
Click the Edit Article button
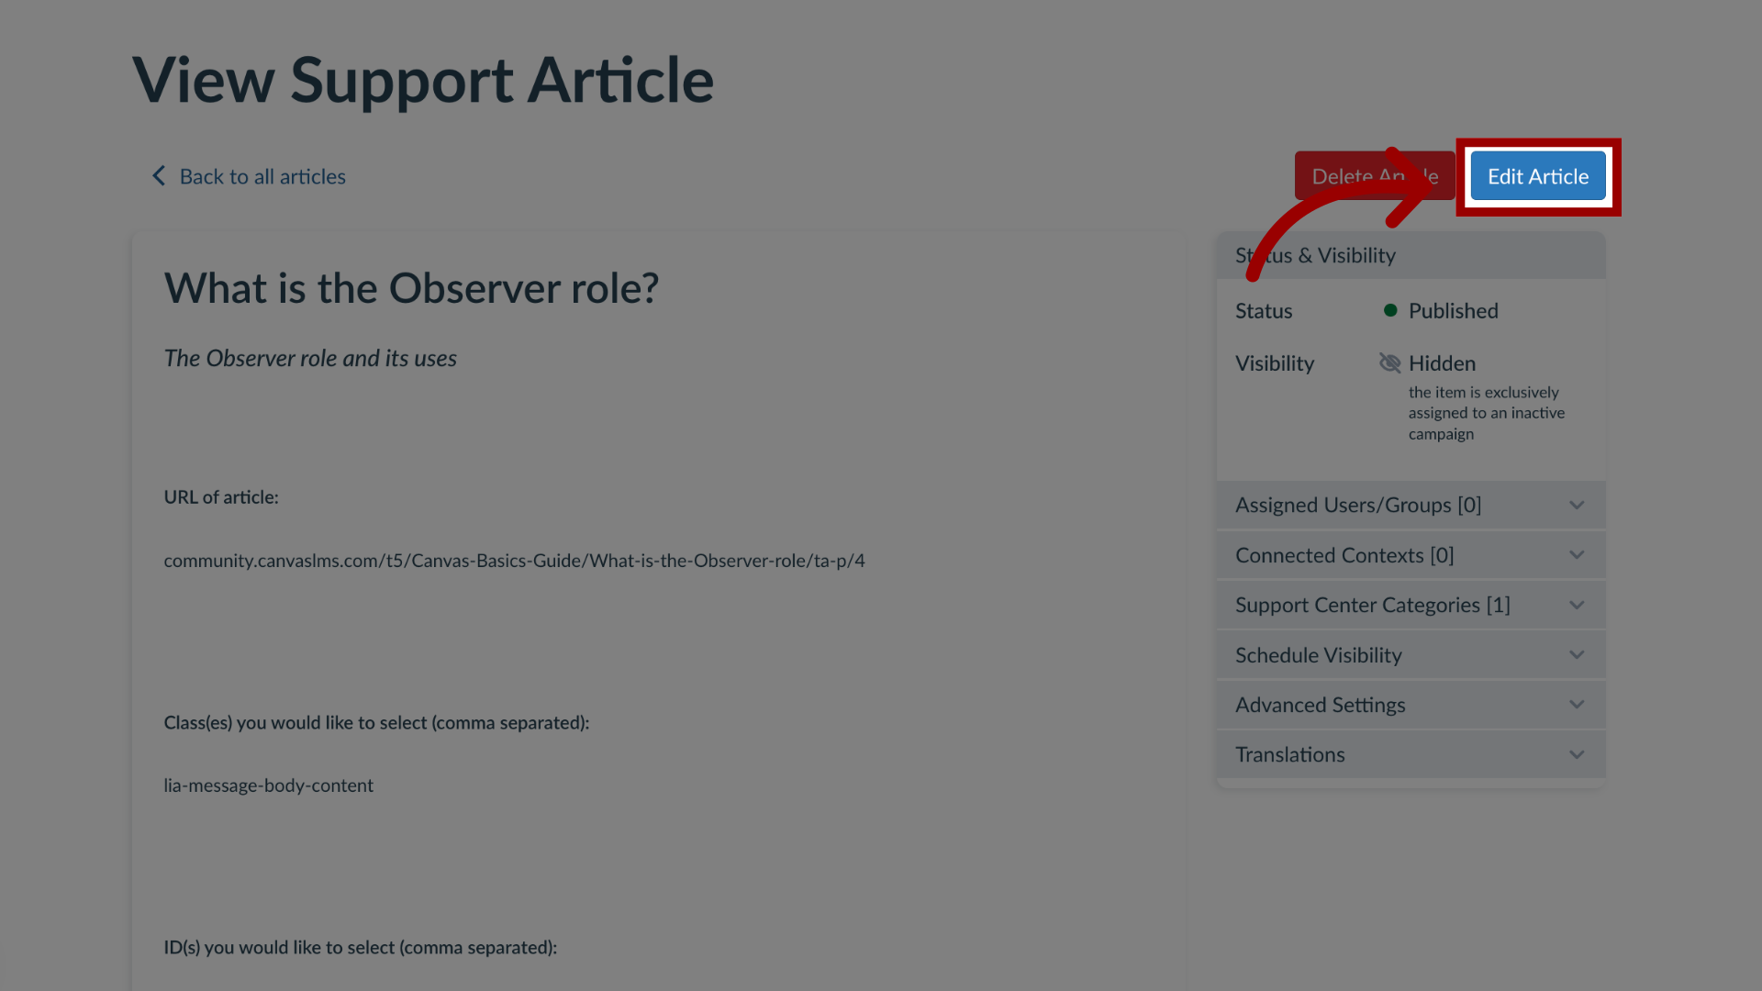tap(1538, 175)
